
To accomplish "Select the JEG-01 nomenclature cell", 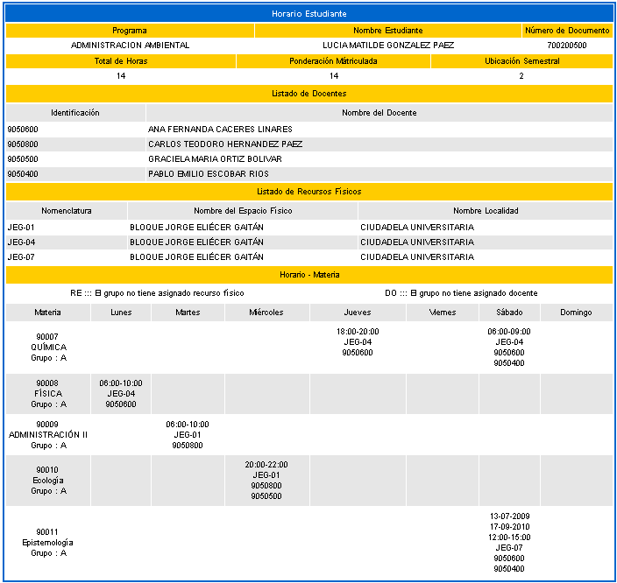I will click(x=67, y=228).
